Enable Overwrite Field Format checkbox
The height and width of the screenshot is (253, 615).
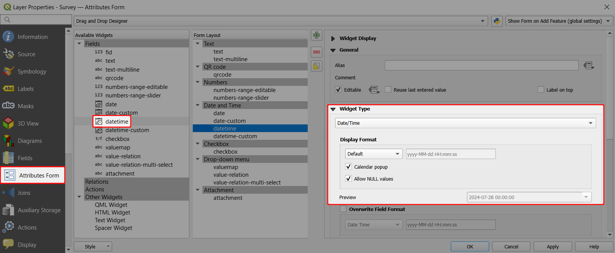coord(343,209)
